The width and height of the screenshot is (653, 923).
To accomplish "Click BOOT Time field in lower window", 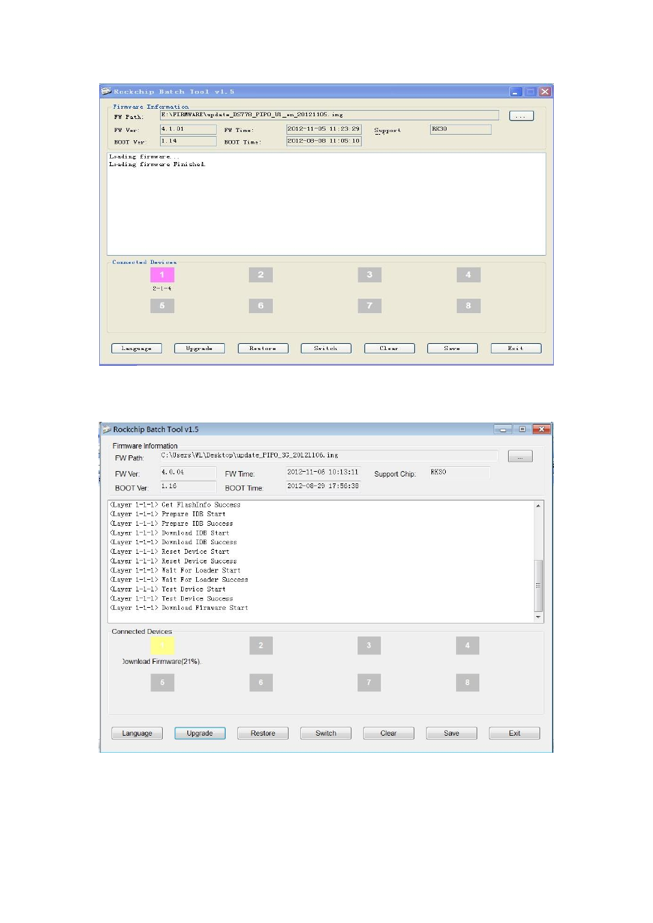I will 323,486.
